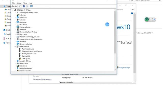The image size is (163, 91).
Task: Select the Computer category
Action: coord(23,22)
